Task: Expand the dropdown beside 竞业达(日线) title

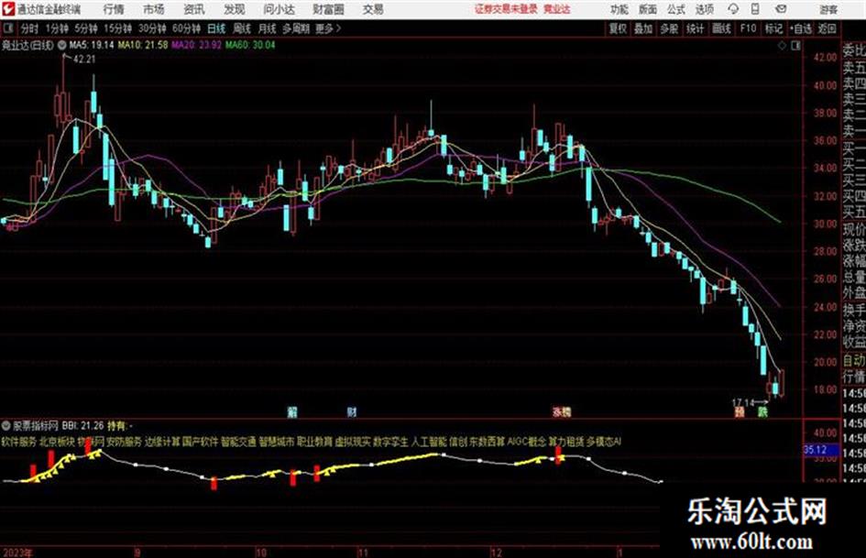Action: (x=62, y=45)
